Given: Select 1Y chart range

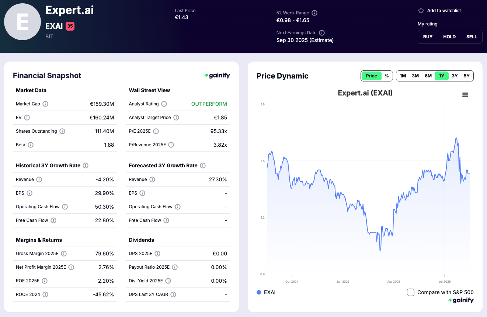Looking at the screenshot, I should (442, 76).
